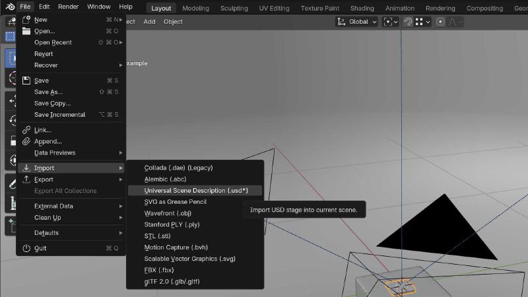Import Collada (.dae) (Legacy) file
528x297 pixels.
coord(195,168)
